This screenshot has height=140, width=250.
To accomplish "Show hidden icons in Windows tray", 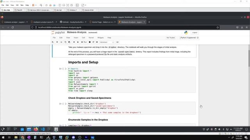I will pyautogui.click(x=229, y=137).
